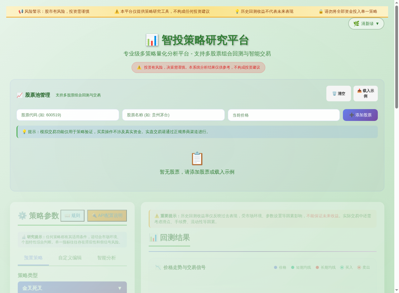Click the trash icon in 清空 button
This screenshot has width=399, height=293.
click(334, 94)
